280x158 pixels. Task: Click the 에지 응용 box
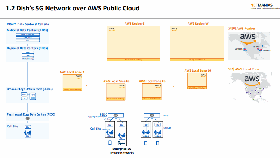(x=33, y=96)
